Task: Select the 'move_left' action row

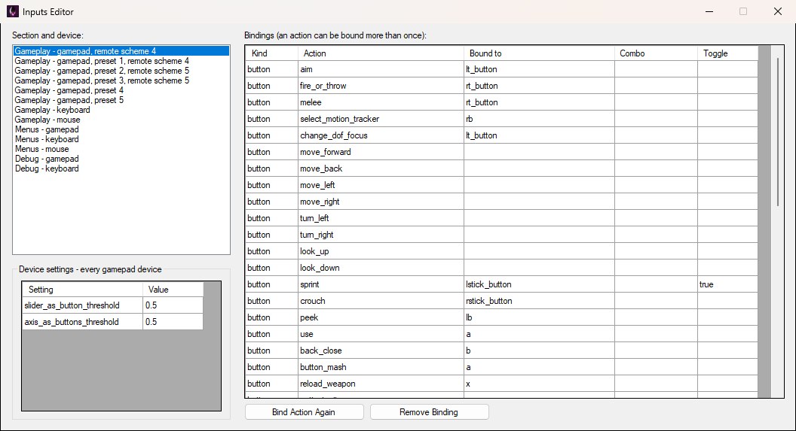Action: pyautogui.click(x=381, y=185)
